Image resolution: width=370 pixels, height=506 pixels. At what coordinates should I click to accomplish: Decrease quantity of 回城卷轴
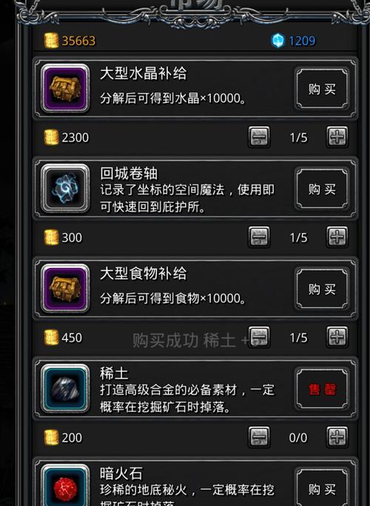click(259, 237)
